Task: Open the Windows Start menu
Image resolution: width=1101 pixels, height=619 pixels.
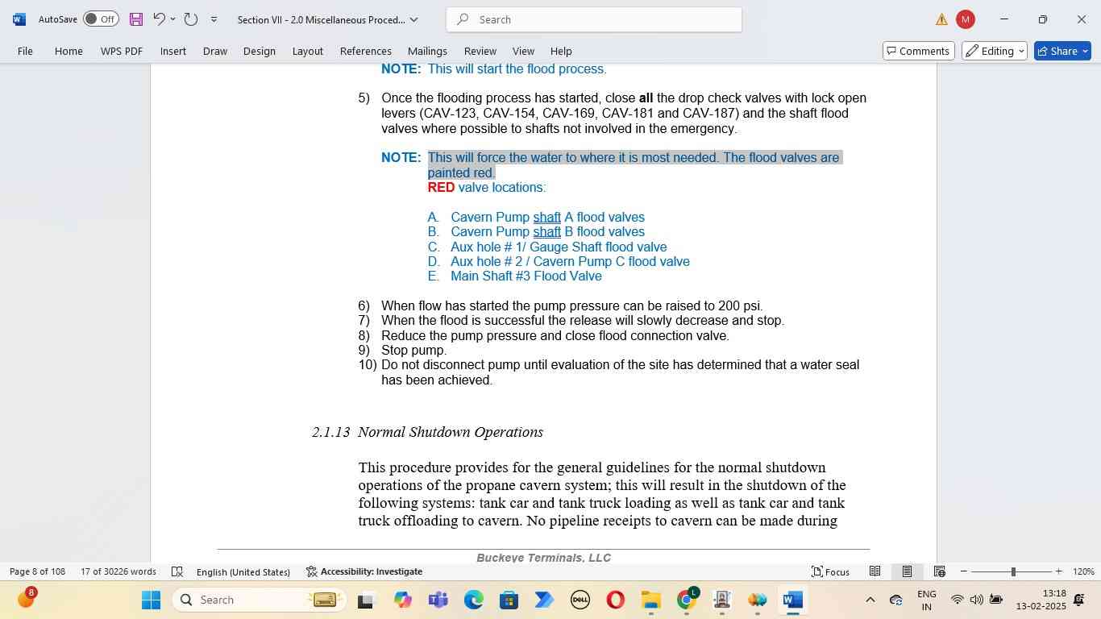Action: click(x=151, y=600)
